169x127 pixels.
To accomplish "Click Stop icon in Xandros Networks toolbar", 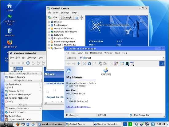I will pos(23,63).
